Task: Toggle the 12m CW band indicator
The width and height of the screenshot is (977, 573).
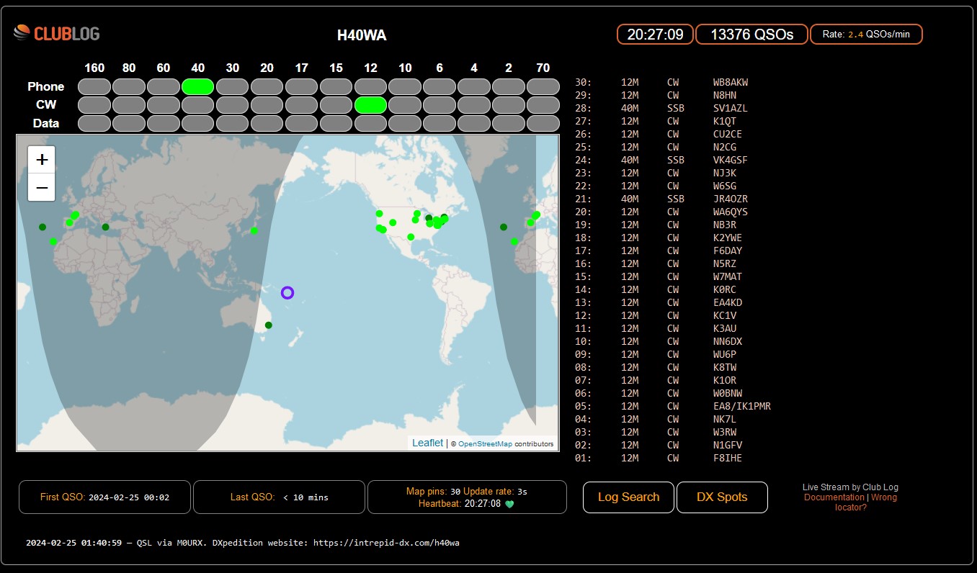Action: point(370,105)
